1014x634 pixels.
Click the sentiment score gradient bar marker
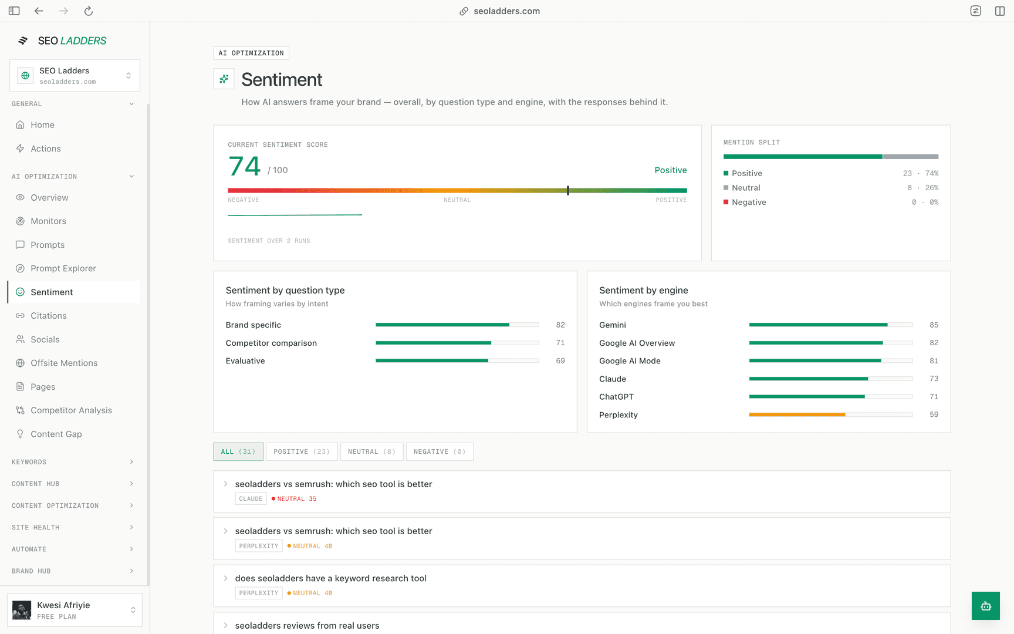pyautogui.click(x=568, y=190)
